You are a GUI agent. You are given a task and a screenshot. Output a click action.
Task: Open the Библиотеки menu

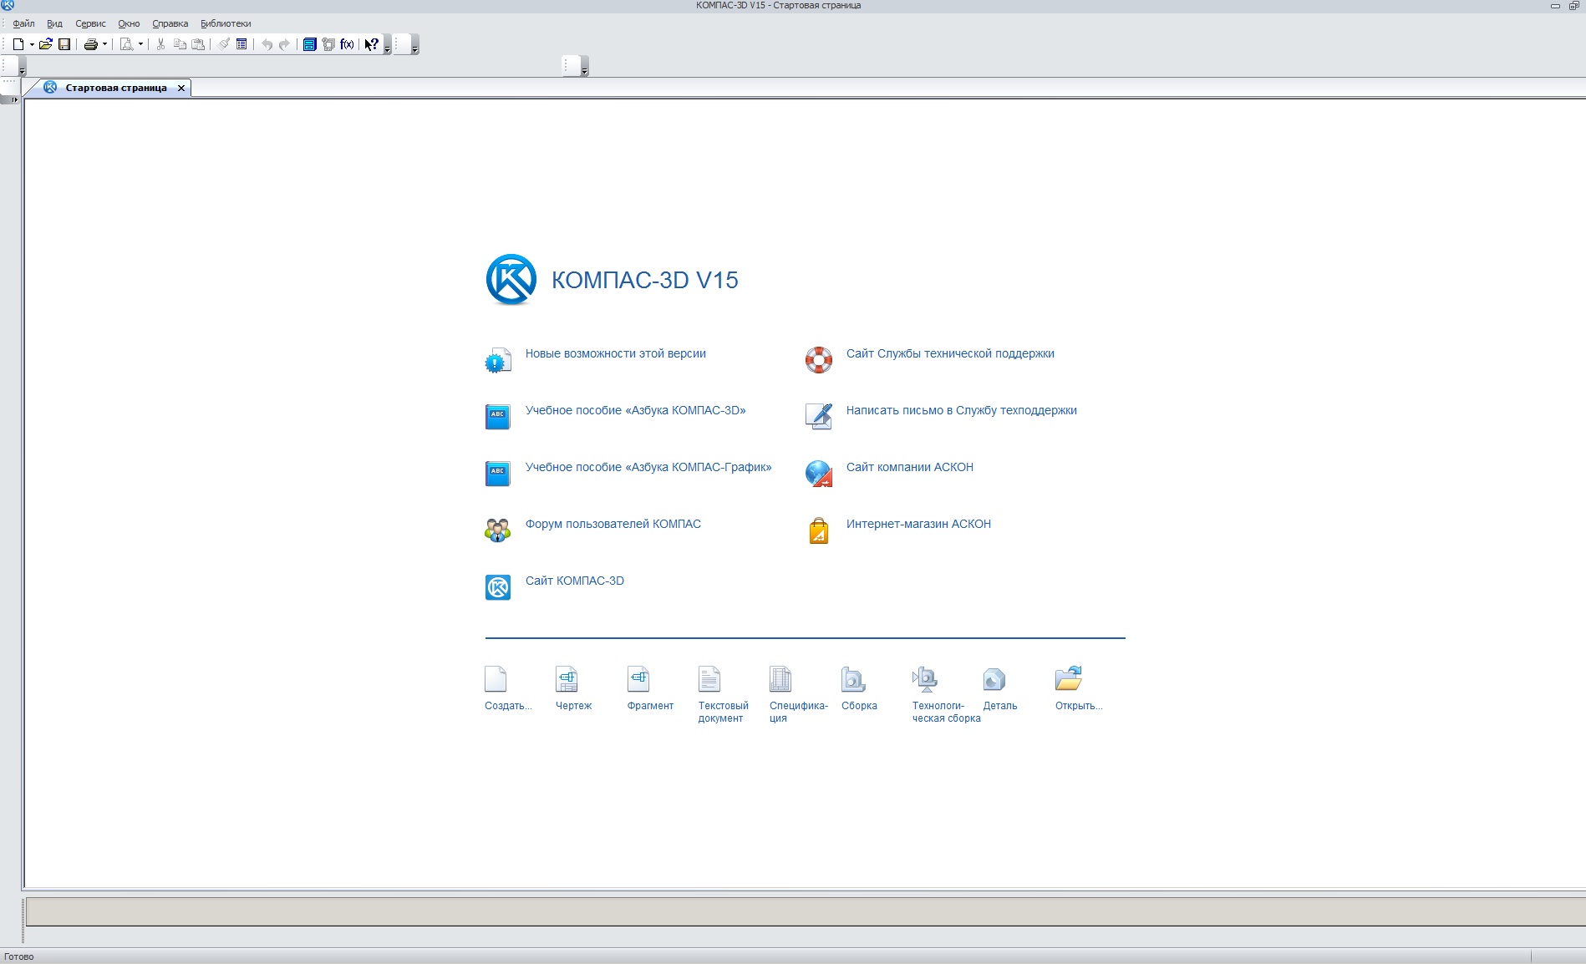pyautogui.click(x=226, y=23)
